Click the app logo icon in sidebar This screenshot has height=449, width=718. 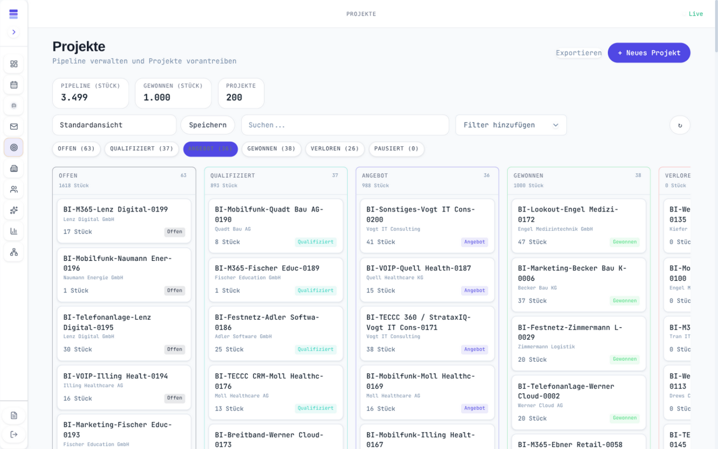coord(13,14)
